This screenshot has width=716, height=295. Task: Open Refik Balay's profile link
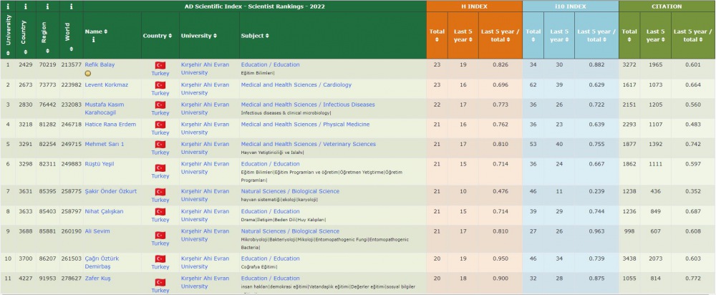pyautogui.click(x=100, y=65)
